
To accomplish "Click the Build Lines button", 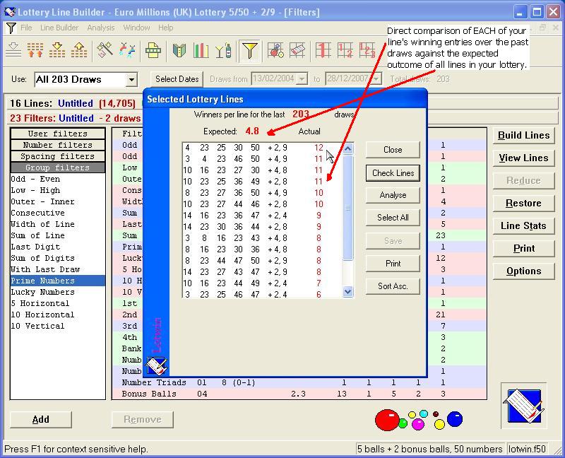I will pyautogui.click(x=523, y=135).
